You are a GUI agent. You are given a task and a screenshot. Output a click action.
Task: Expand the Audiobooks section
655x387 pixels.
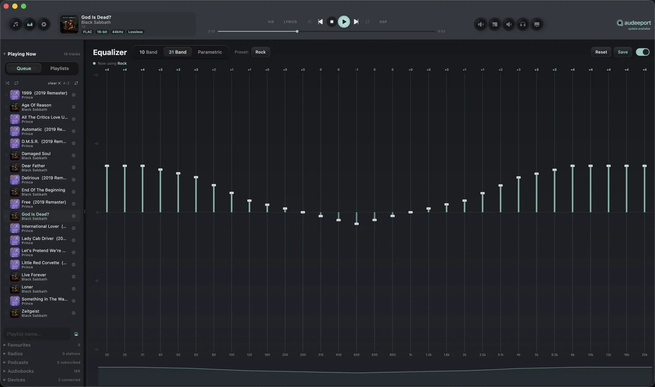(4, 371)
